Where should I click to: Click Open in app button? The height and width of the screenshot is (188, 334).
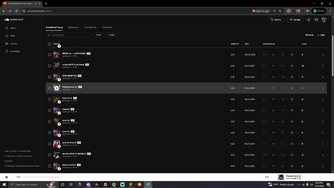(x=261, y=11)
